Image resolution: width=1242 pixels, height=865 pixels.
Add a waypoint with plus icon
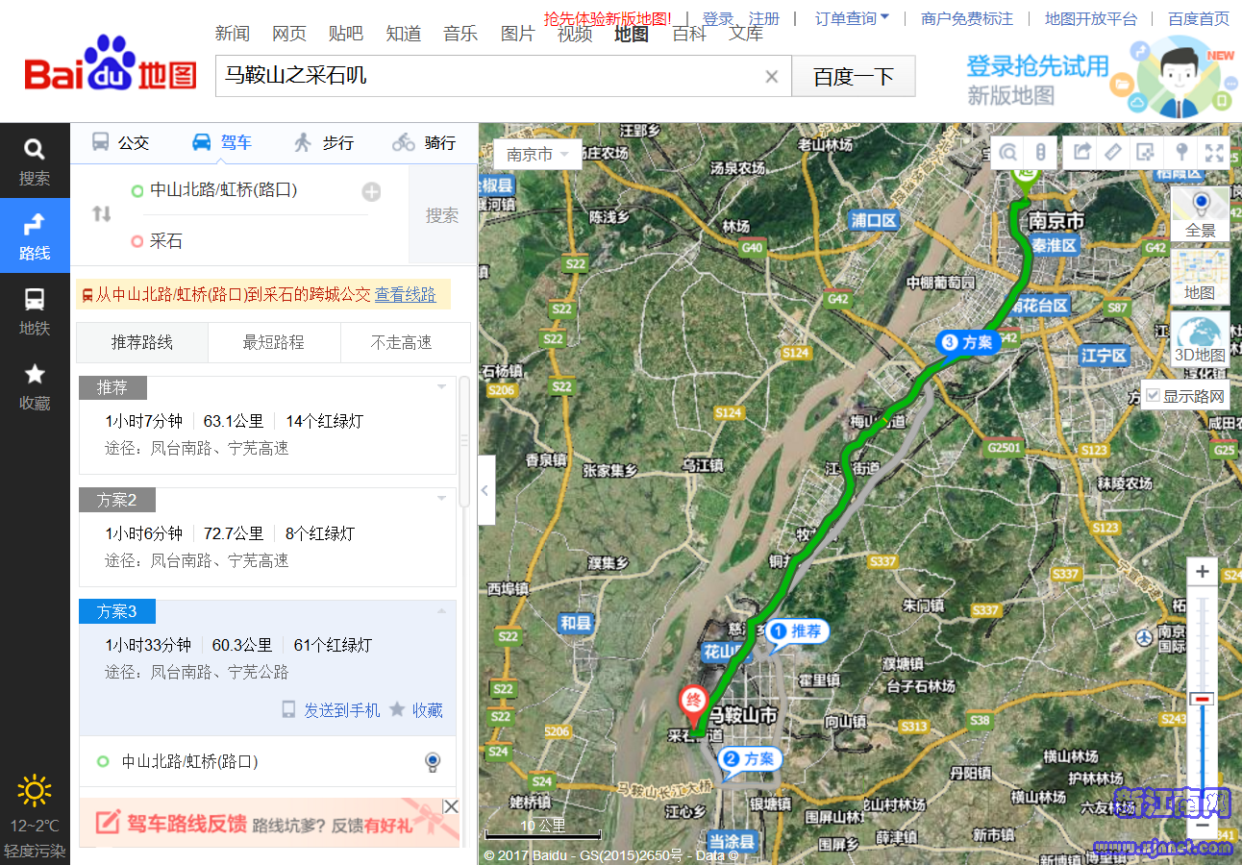pos(371,191)
